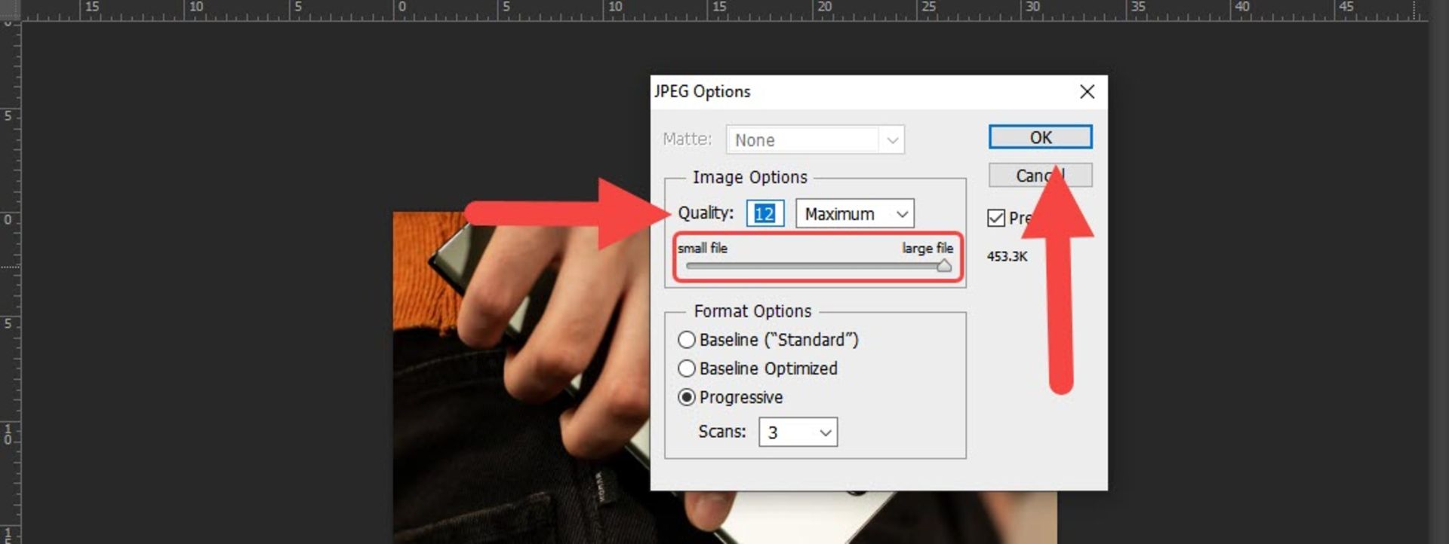This screenshot has height=544, width=1449.
Task: Click the JPEG Options title bar
Action: coord(830,92)
